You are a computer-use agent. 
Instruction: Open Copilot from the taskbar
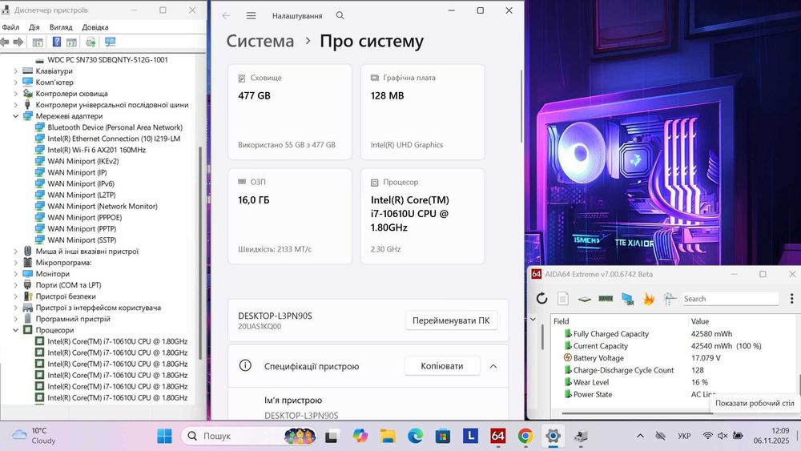coord(360,436)
